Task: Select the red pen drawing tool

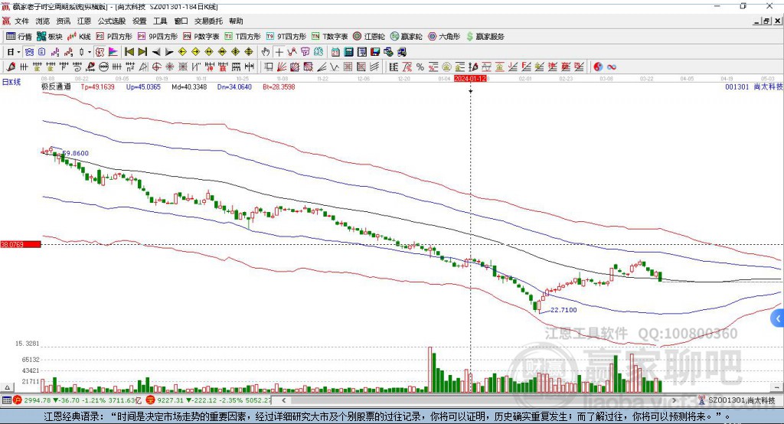Action: (x=11, y=67)
